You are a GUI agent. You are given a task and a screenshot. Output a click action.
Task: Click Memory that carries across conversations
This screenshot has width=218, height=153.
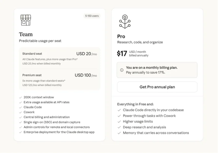pyautogui.click(x=156, y=133)
